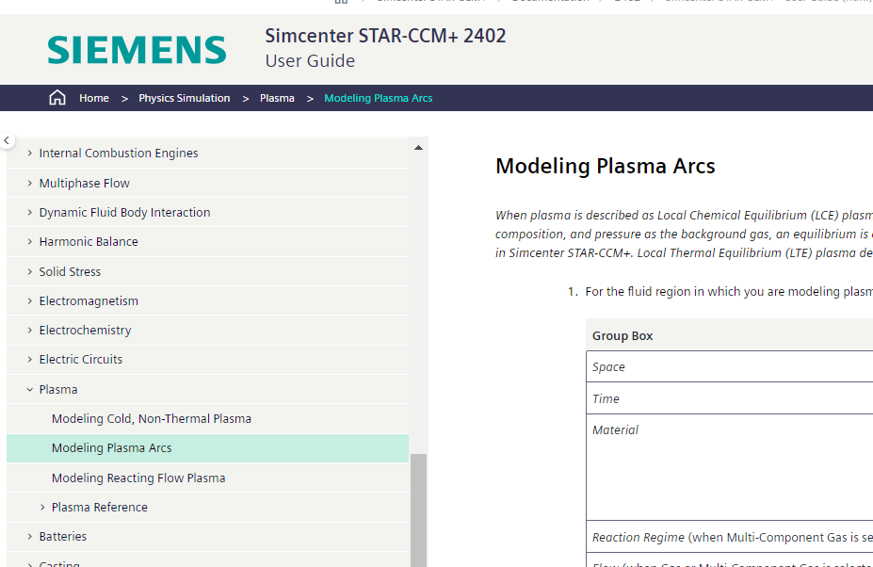Expand Electrochemistry chevron
Screen dimensions: 873x567
coord(30,331)
